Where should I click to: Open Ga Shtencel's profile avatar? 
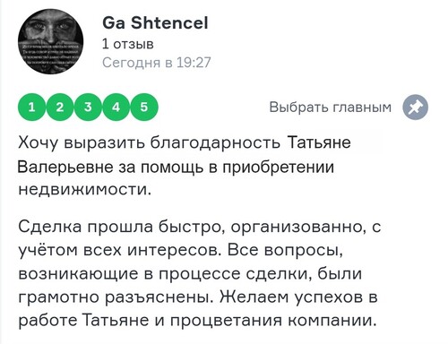pyautogui.click(x=50, y=41)
